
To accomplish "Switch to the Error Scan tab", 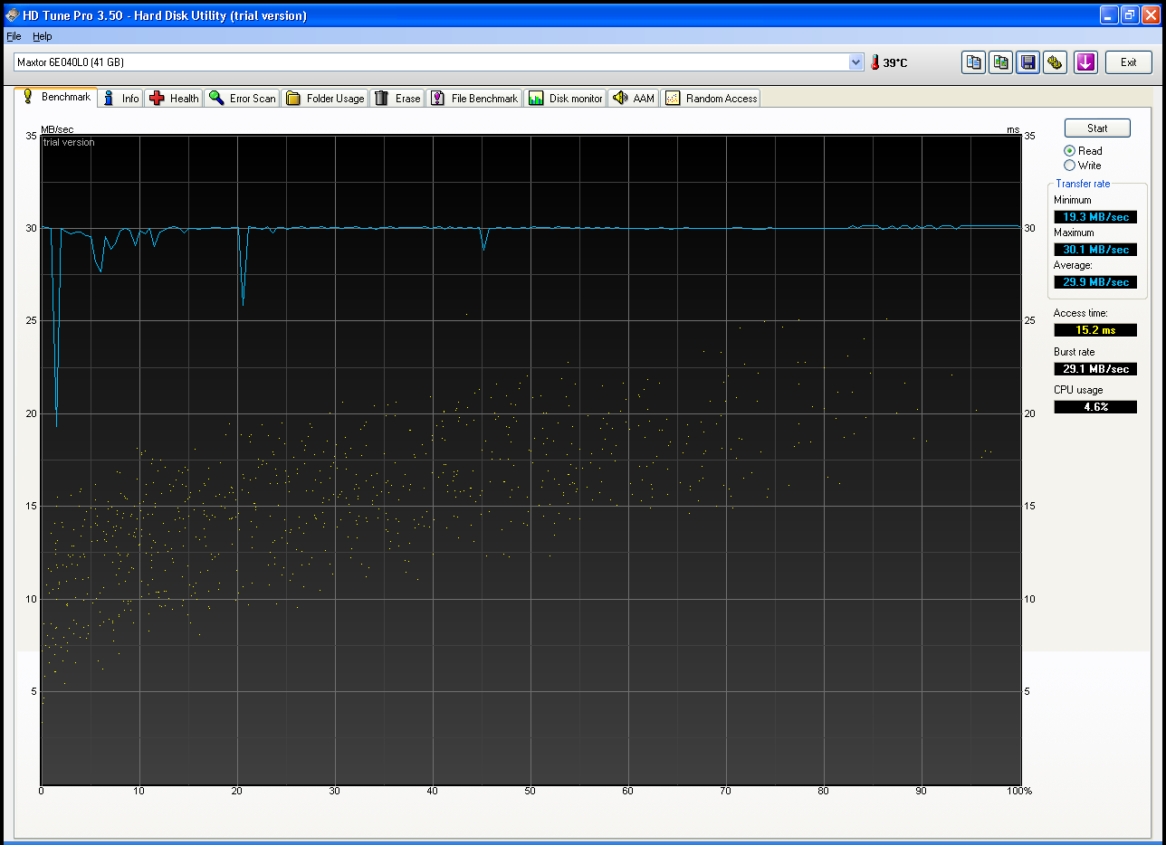I will [x=242, y=99].
